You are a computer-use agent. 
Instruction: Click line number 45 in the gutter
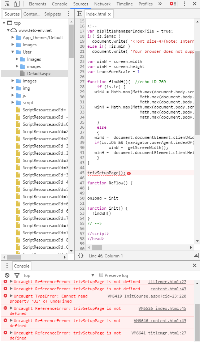point(82,173)
